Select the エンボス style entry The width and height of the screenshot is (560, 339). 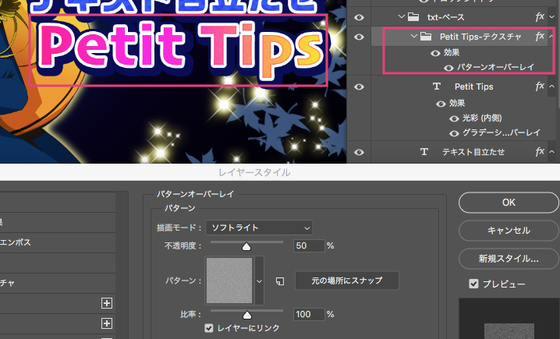(x=16, y=242)
